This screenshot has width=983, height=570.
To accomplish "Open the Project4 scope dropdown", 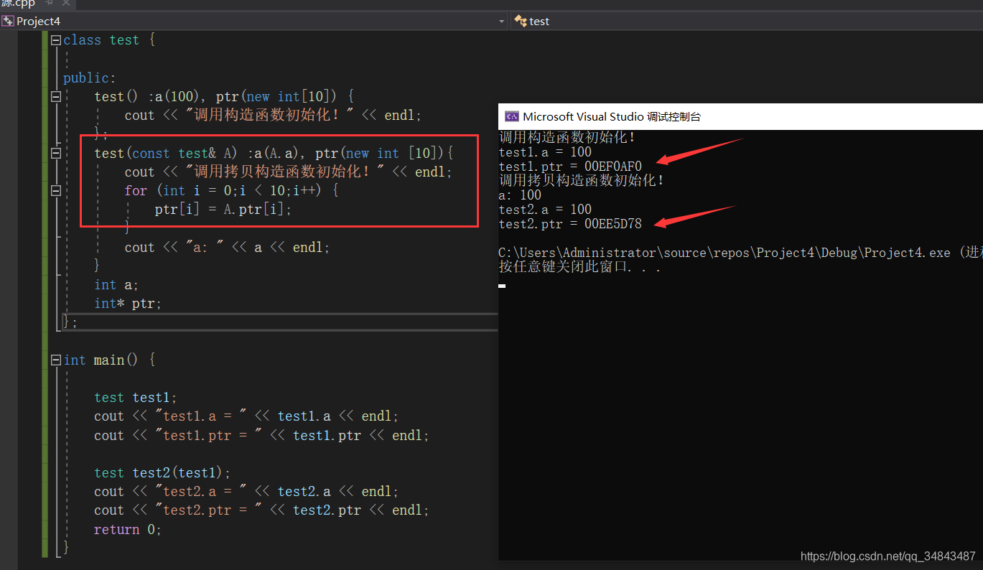I will (x=502, y=22).
